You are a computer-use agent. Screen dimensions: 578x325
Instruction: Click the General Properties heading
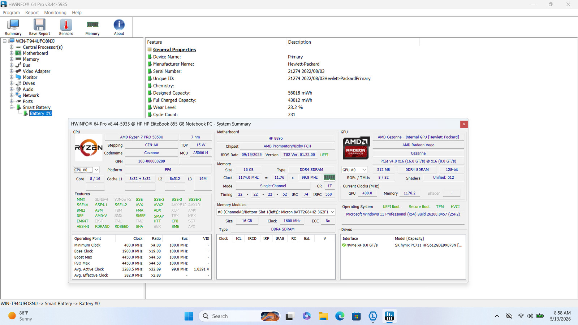(174, 49)
